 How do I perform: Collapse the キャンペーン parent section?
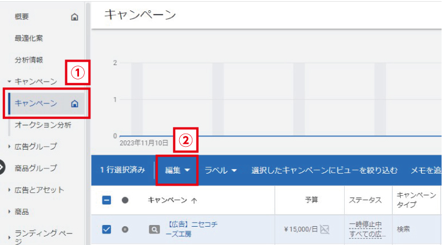coord(33,82)
